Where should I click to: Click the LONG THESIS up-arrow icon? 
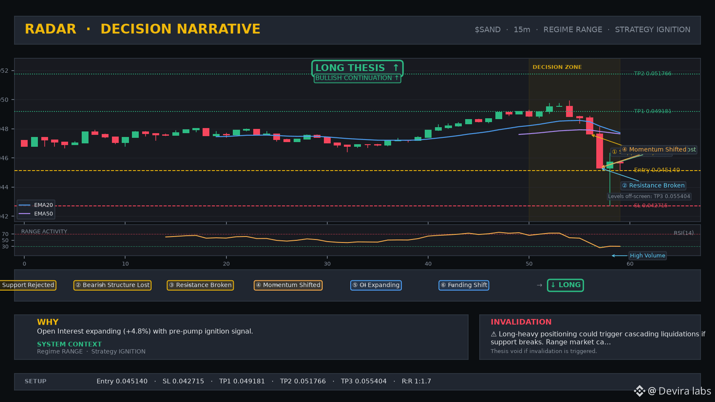(x=396, y=68)
